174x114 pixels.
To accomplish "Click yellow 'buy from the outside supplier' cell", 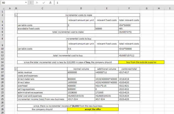I will [141, 62].
